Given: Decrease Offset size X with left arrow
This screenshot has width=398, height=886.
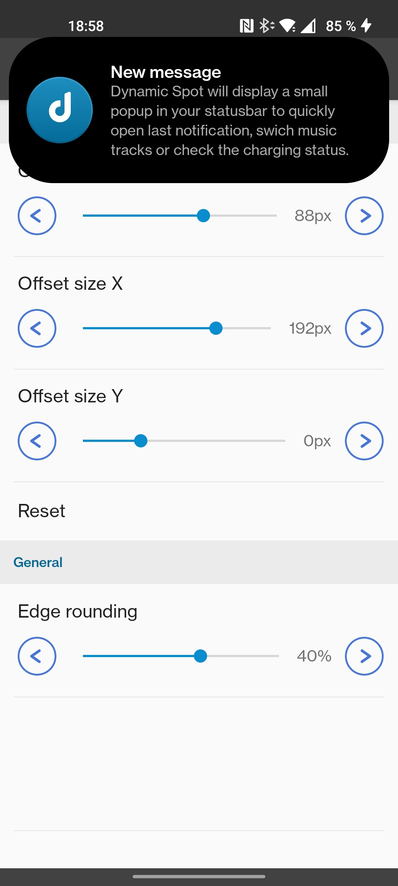Looking at the screenshot, I should pos(37,328).
